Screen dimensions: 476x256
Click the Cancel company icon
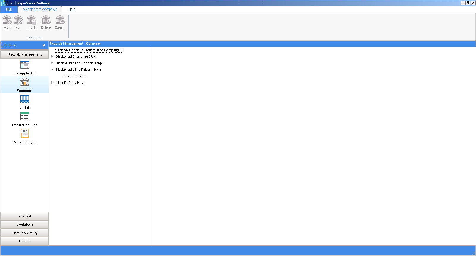point(60,20)
